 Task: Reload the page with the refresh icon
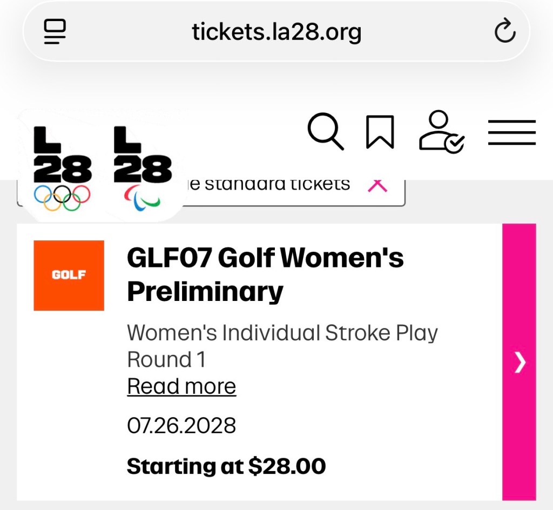505,31
